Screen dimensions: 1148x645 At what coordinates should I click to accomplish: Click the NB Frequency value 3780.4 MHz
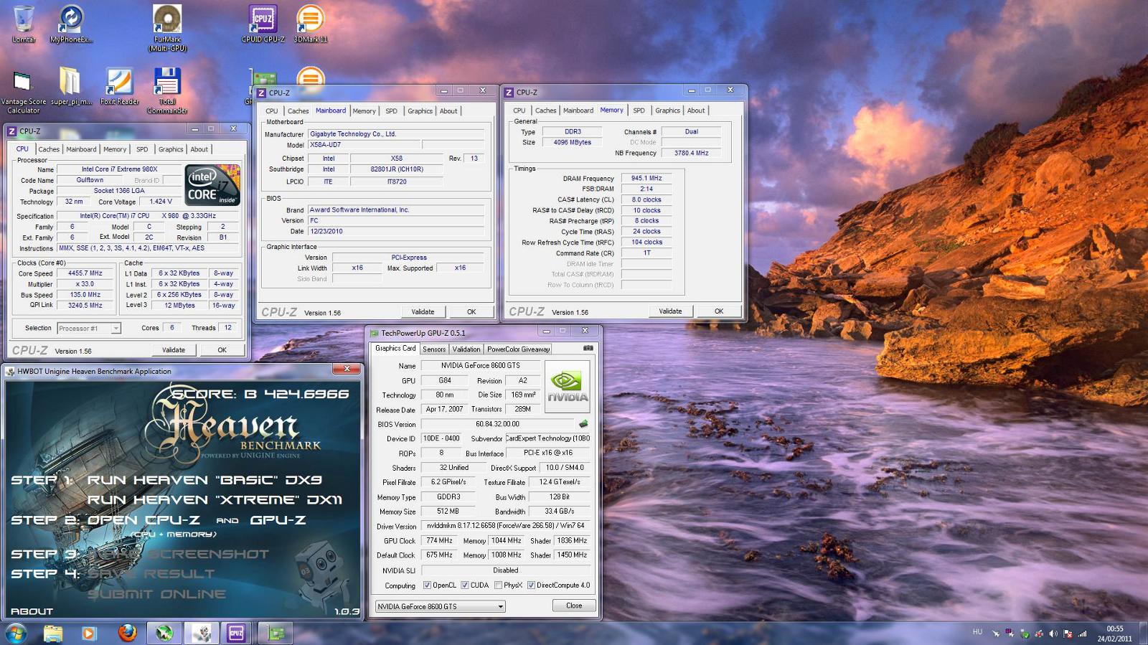(691, 153)
